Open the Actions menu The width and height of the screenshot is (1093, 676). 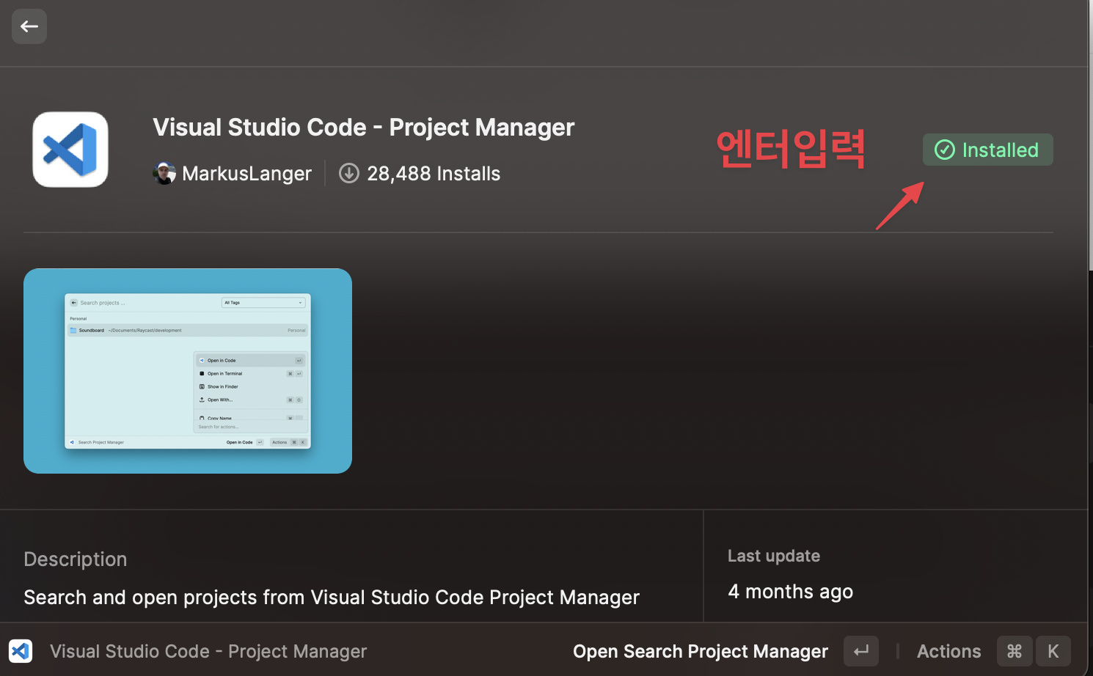pos(949,651)
